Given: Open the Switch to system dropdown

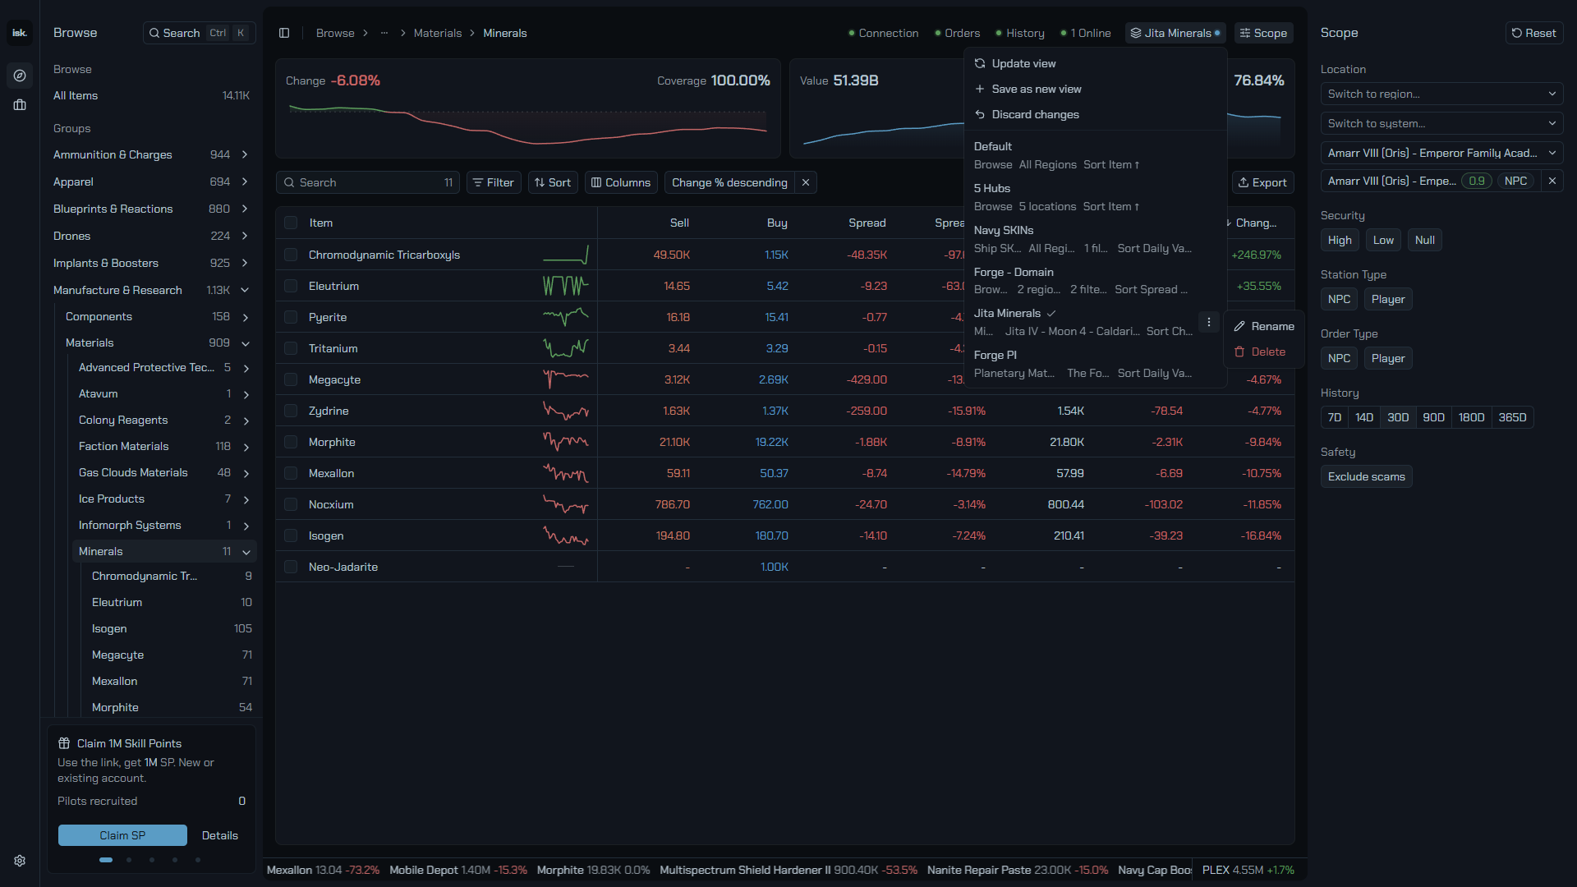Looking at the screenshot, I should coord(1441,123).
